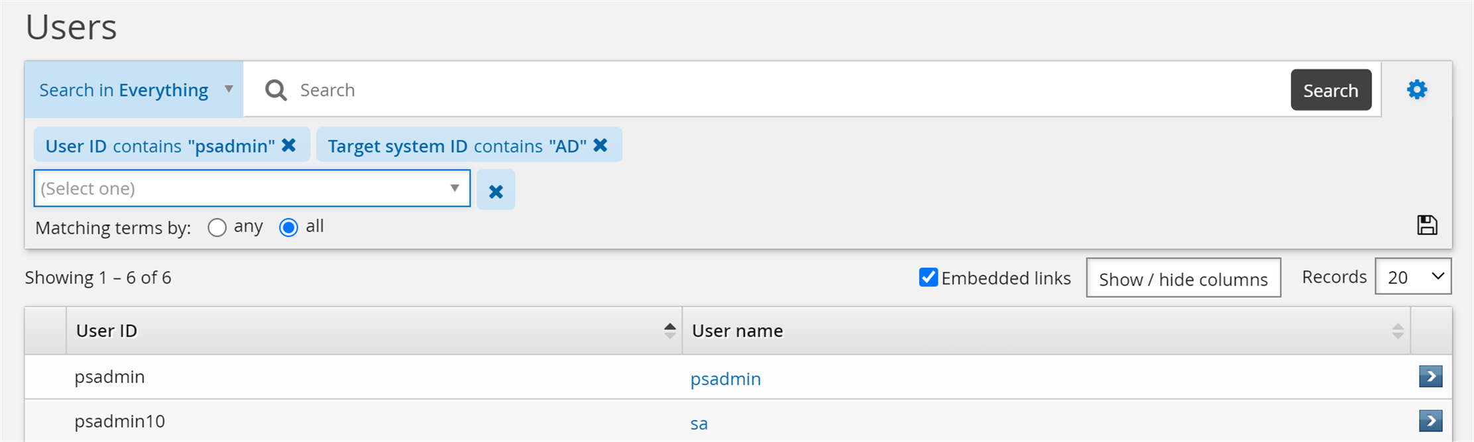The height and width of the screenshot is (442, 1474).
Task: Open details arrow for psadmin row
Action: [1430, 376]
